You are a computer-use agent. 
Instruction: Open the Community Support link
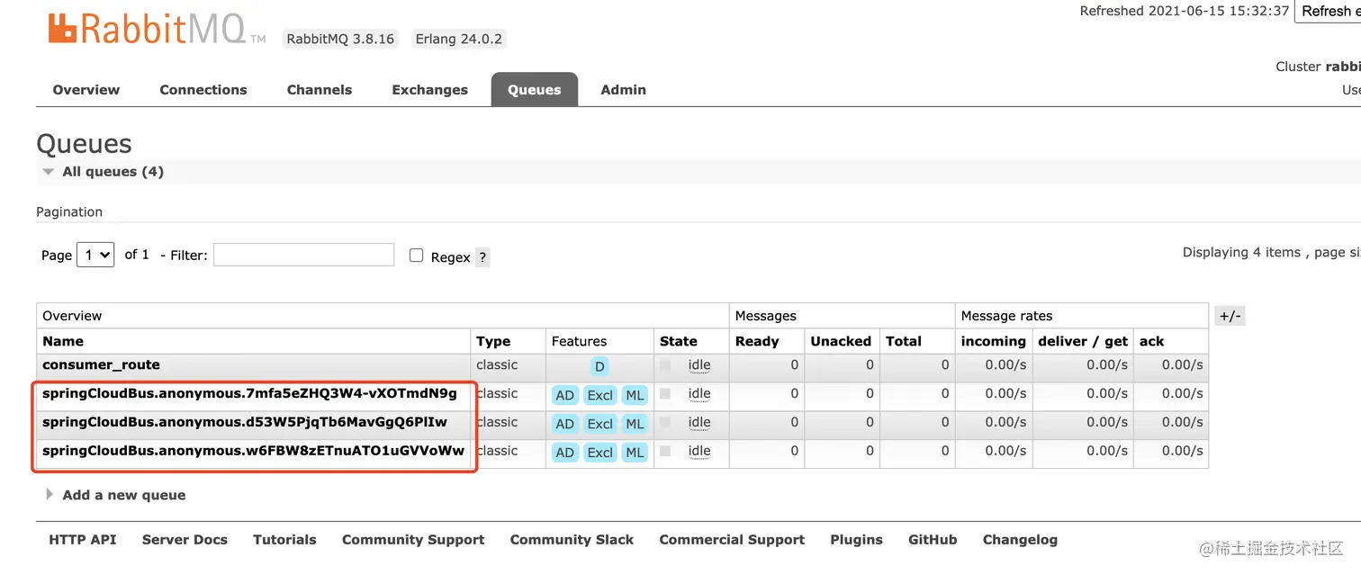413,540
